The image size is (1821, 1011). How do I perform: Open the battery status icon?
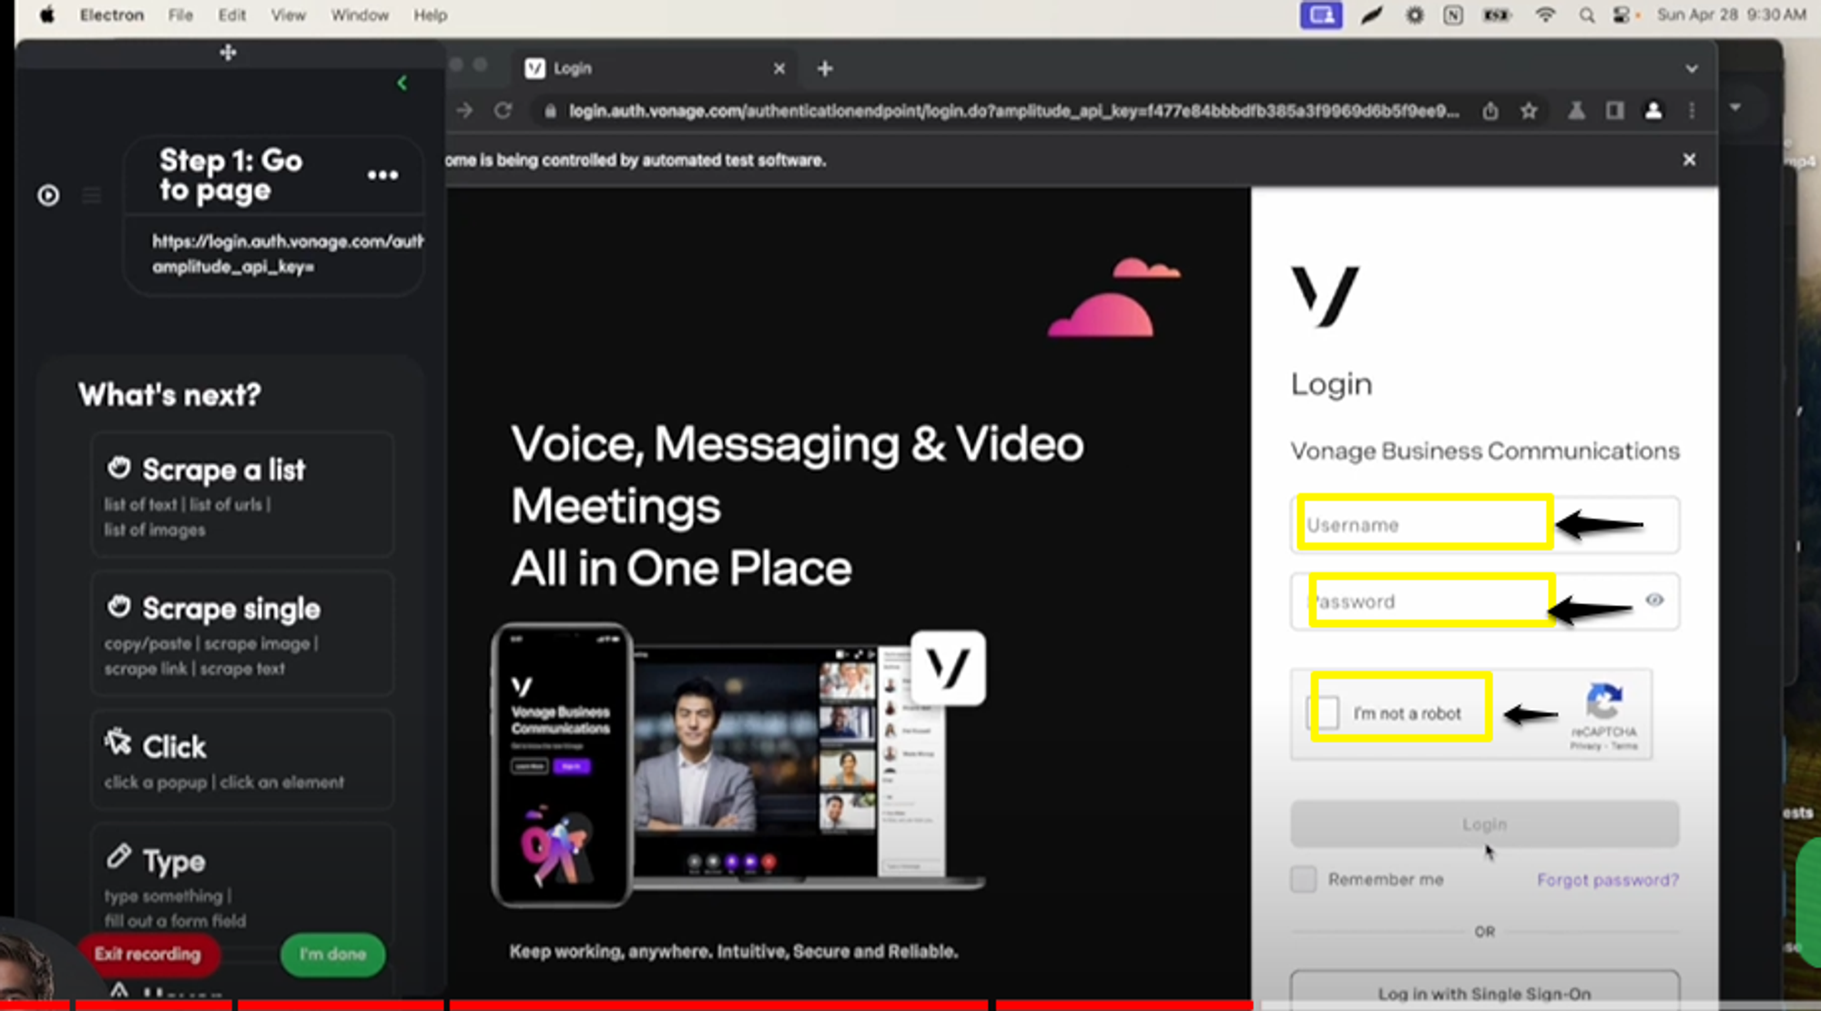click(x=1498, y=15)
